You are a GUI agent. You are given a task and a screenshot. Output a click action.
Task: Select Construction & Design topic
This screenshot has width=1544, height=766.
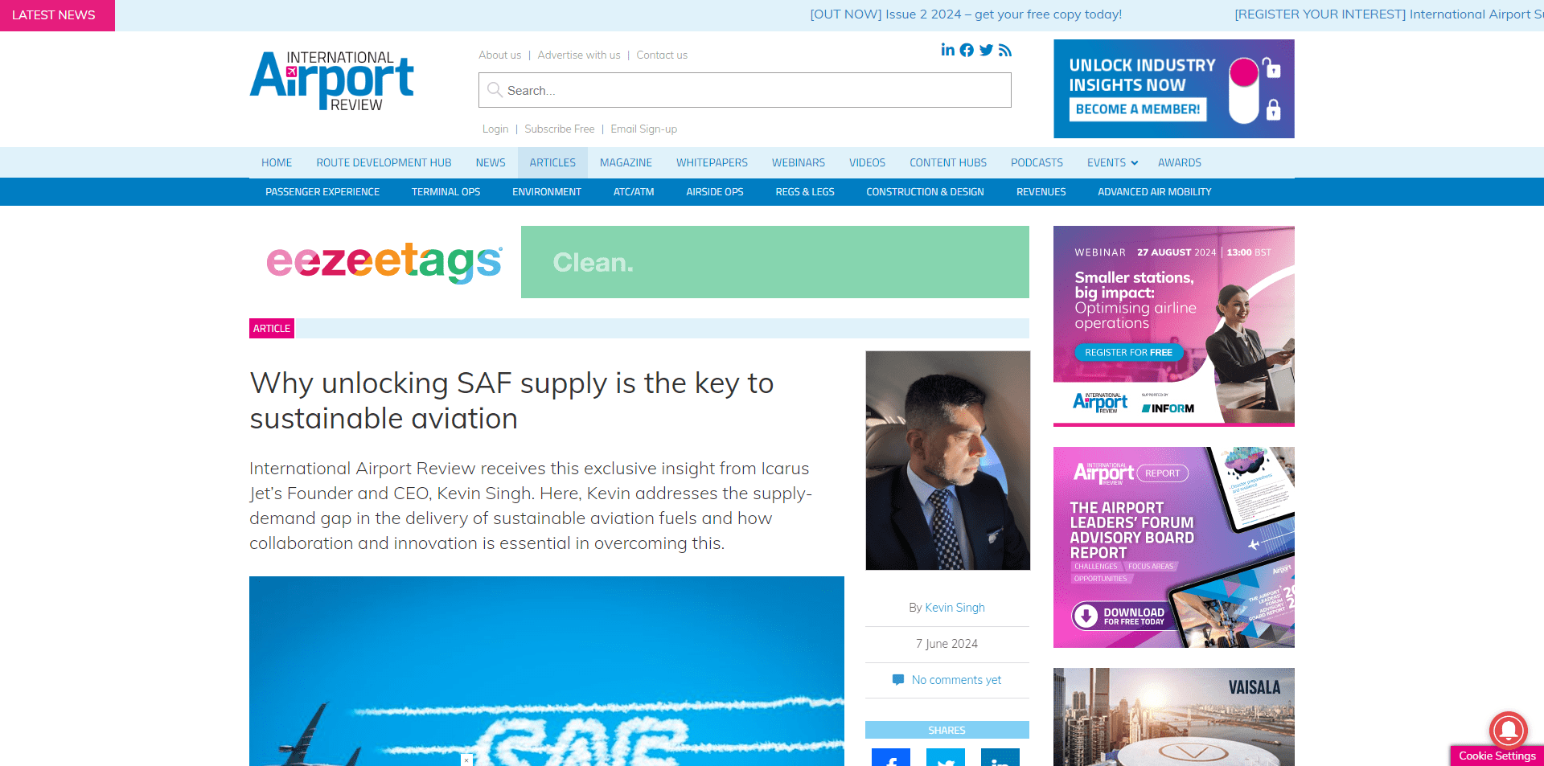[925, 192]
